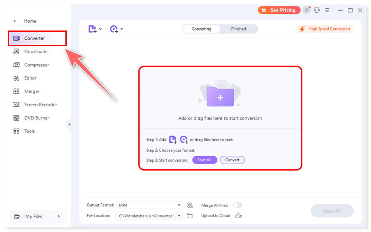Click the Add Files icon in top toolbar

click(x=92, y=29)
